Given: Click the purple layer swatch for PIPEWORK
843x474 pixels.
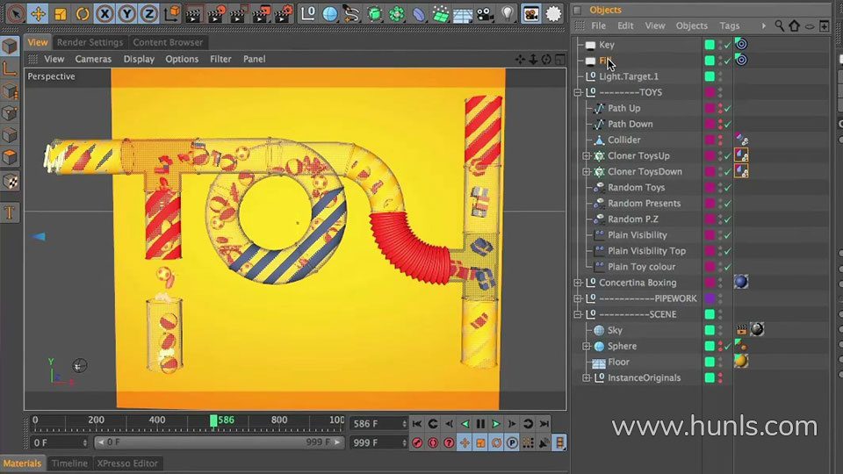Looking at the screenshot, I should point(710,298).
